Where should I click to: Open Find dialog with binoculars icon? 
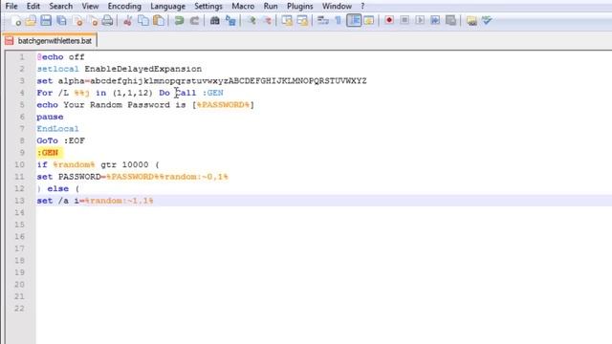214,21
